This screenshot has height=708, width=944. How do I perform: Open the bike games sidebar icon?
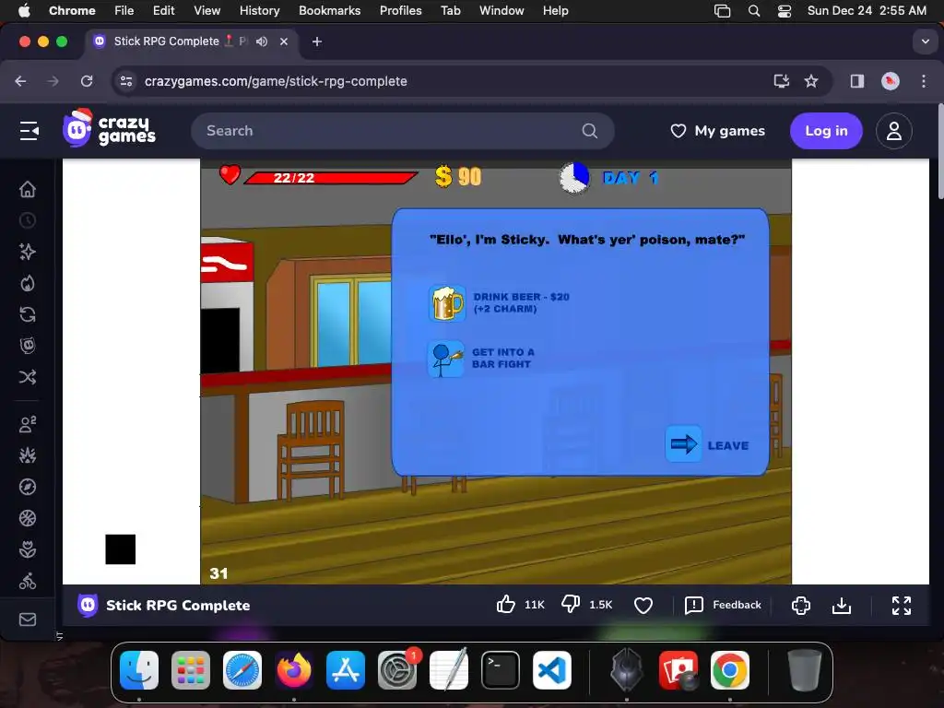click(28, 581)
